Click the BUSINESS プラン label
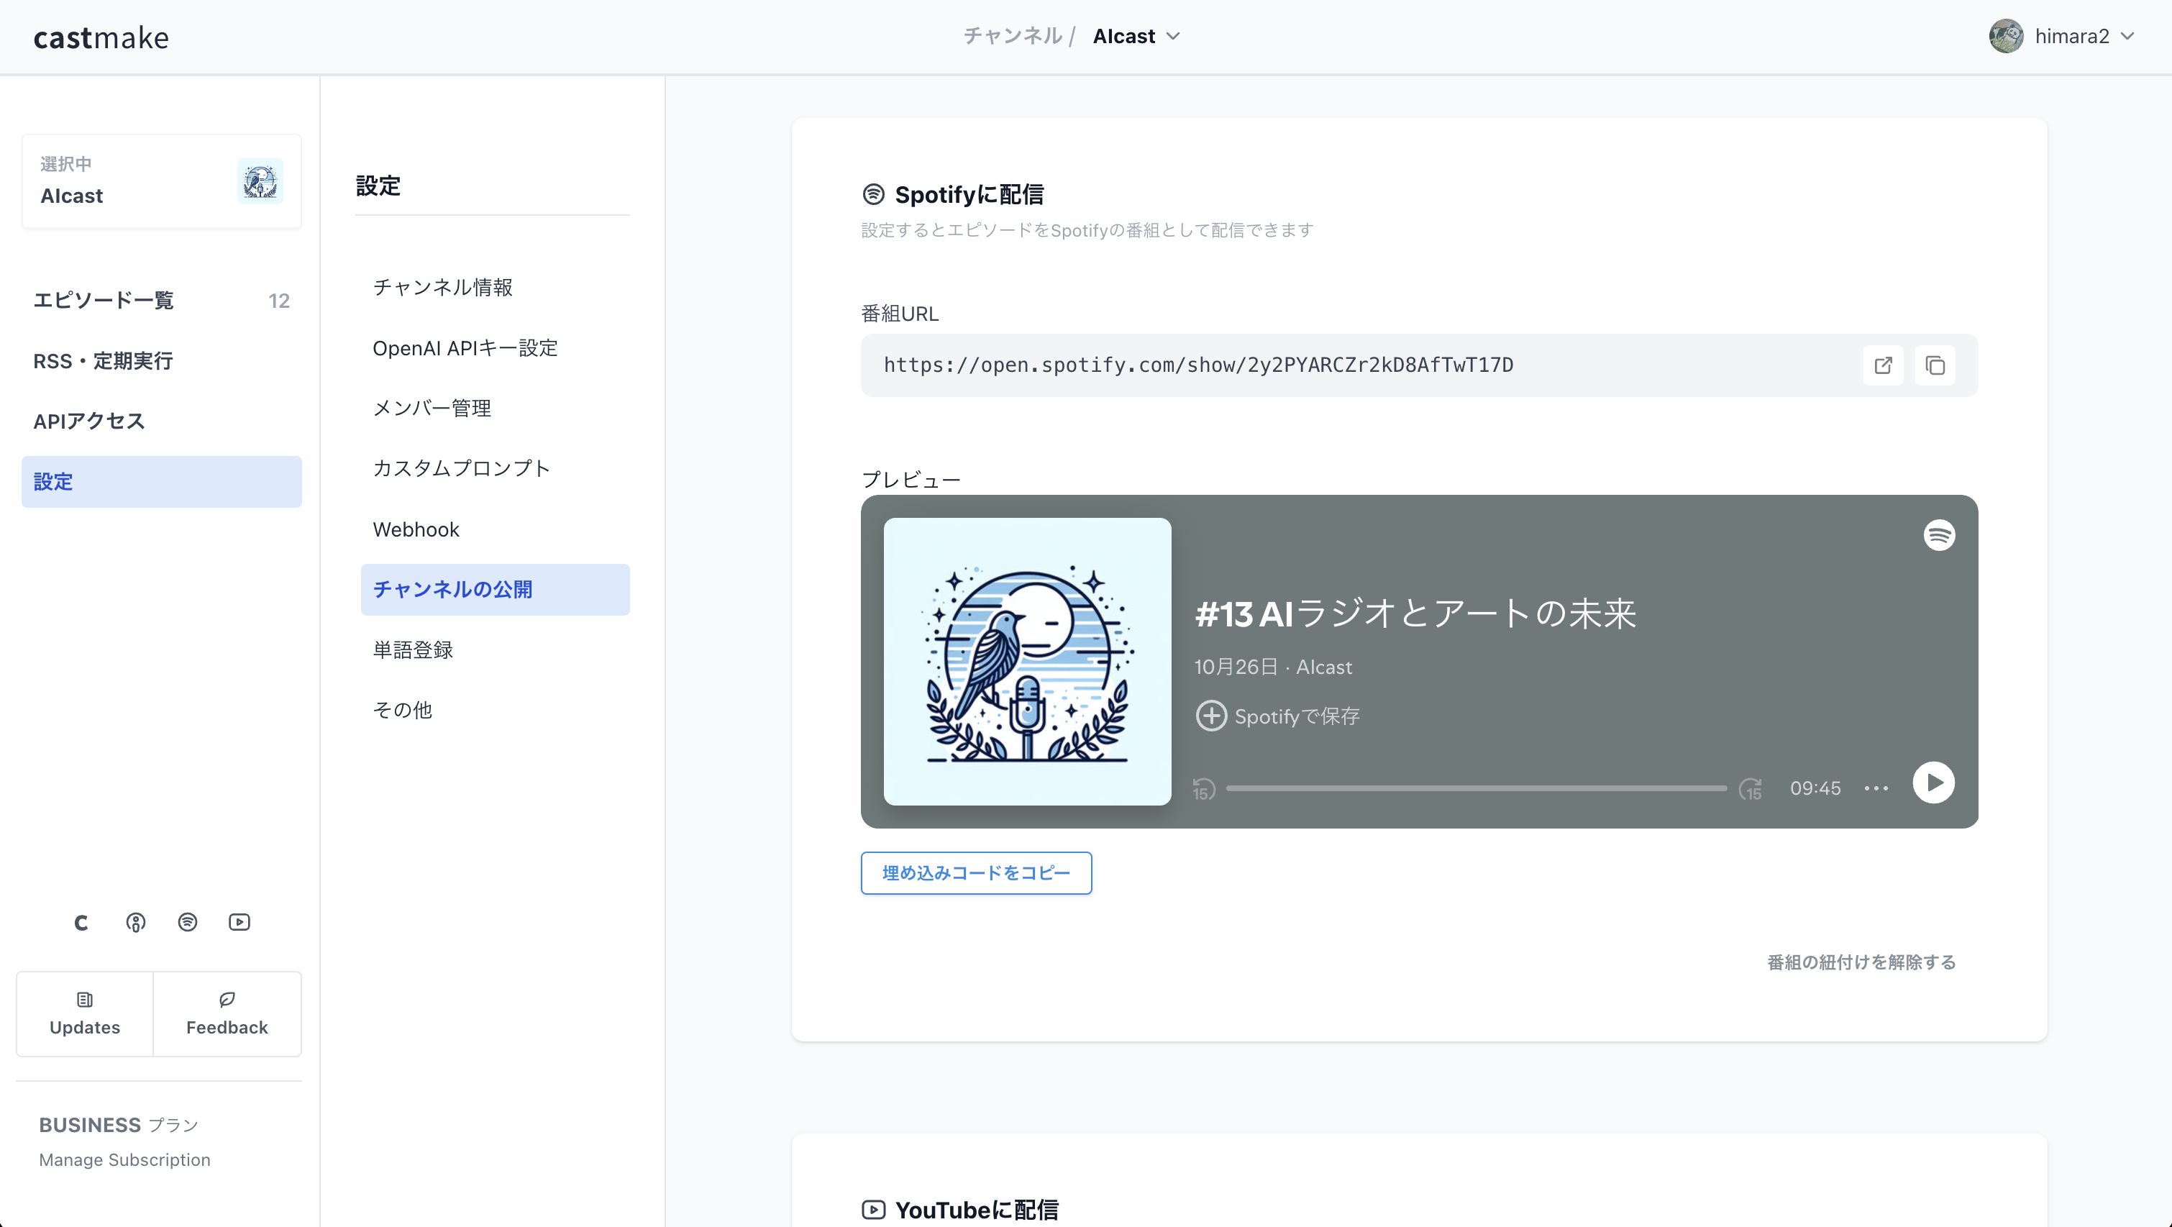Viewport: 2172px width, 1227px height. [x=119, y=1125]
